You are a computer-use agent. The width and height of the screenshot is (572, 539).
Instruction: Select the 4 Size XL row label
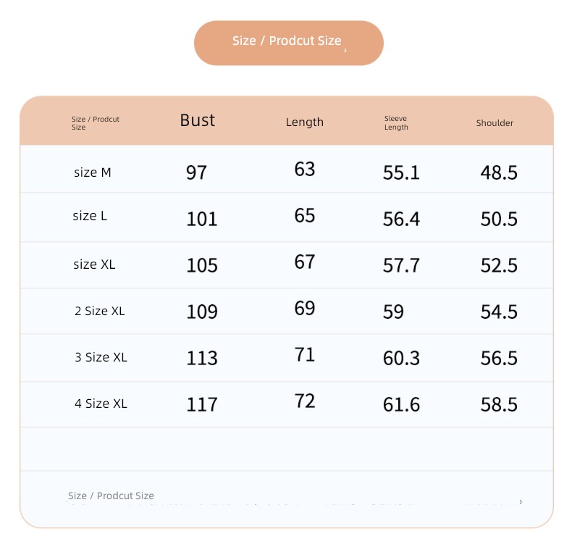(101, 404)
